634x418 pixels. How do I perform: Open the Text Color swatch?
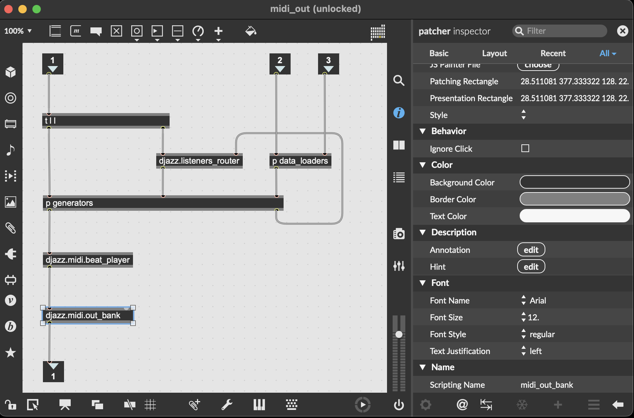tap(575, 216)
